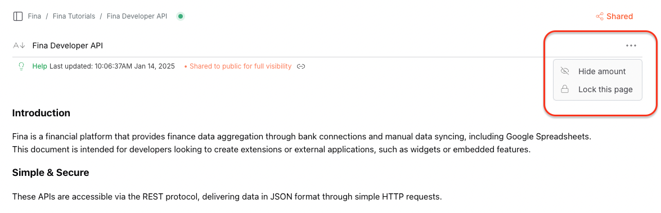Open the three-dots more options menu
The width and height of the screenshot is (661, 213).
pyautogui.click(x=631, y=46)
